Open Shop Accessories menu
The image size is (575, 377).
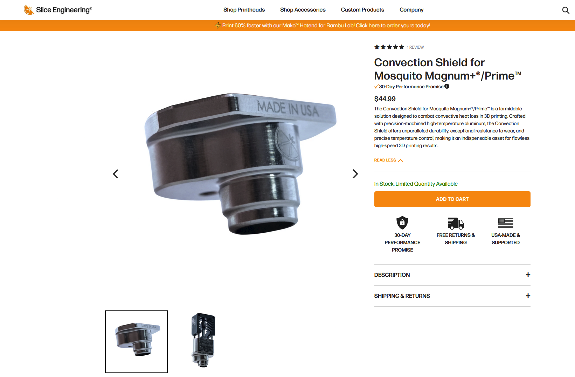(x=303, y=10)
